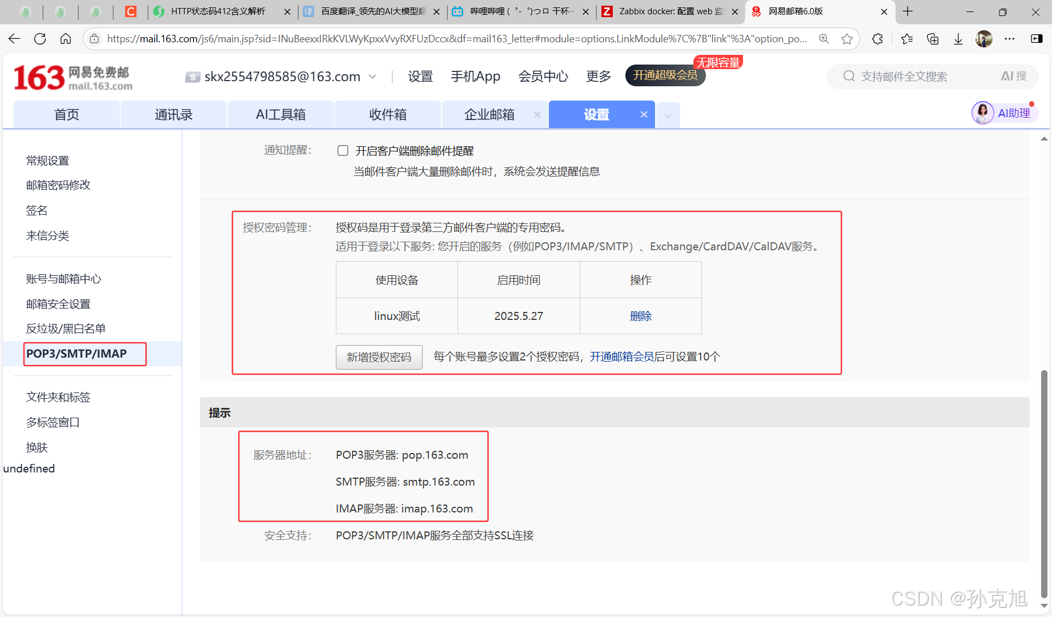Click 手机App in the top header

click(475, 76)
